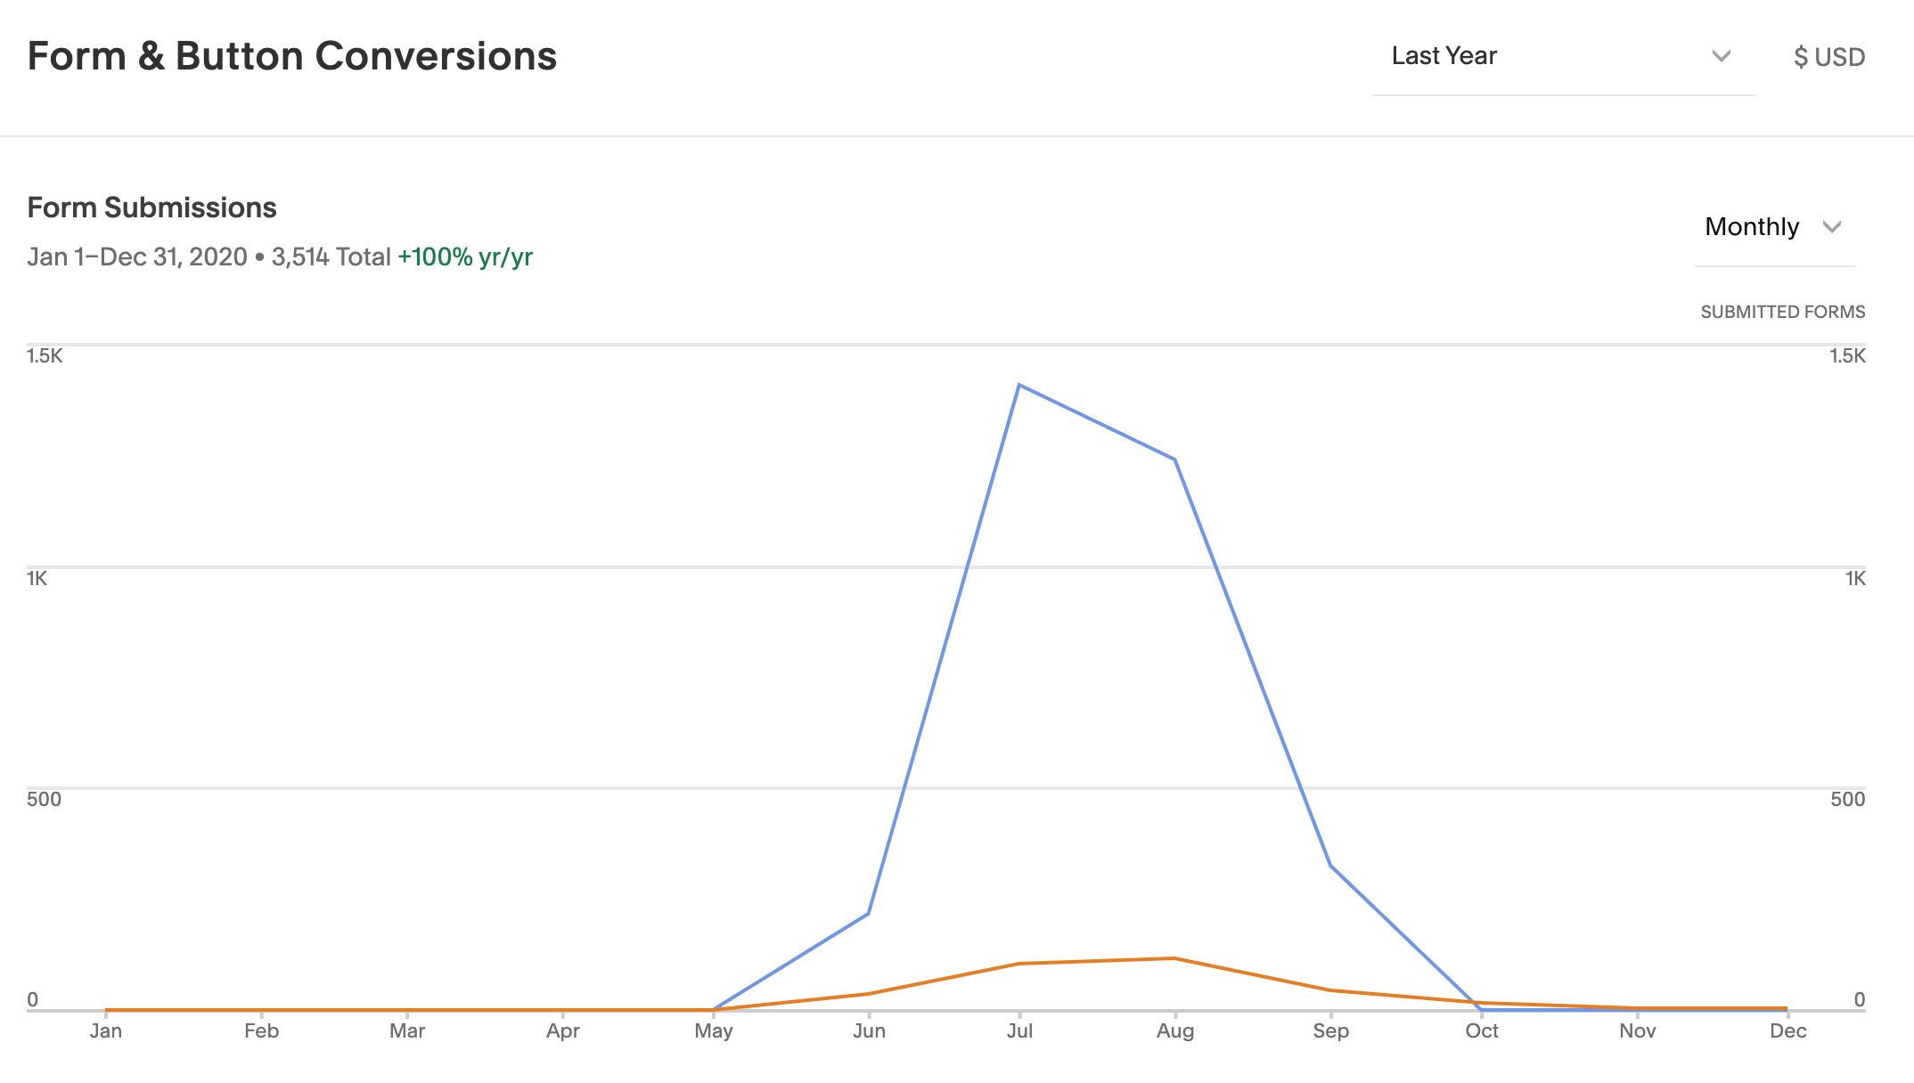This screenshot has width=1914, height=1083.
Task: Click the Oct label on x-axis
Action: click(1482, 1031)
